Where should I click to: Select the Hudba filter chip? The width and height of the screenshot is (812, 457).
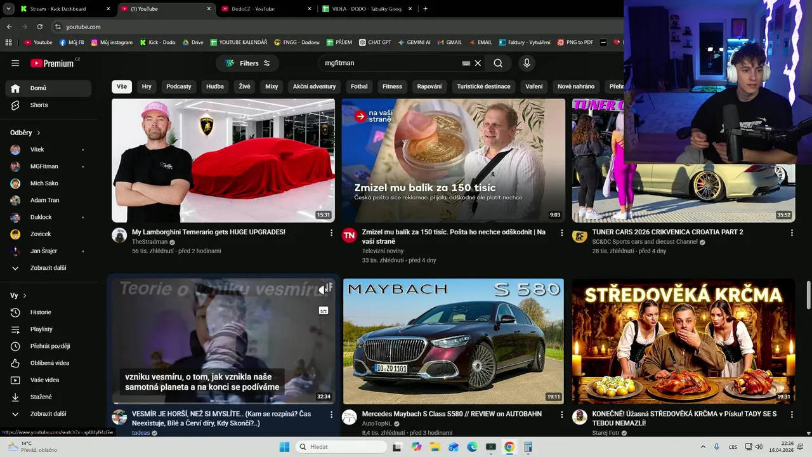coord(215,86)
